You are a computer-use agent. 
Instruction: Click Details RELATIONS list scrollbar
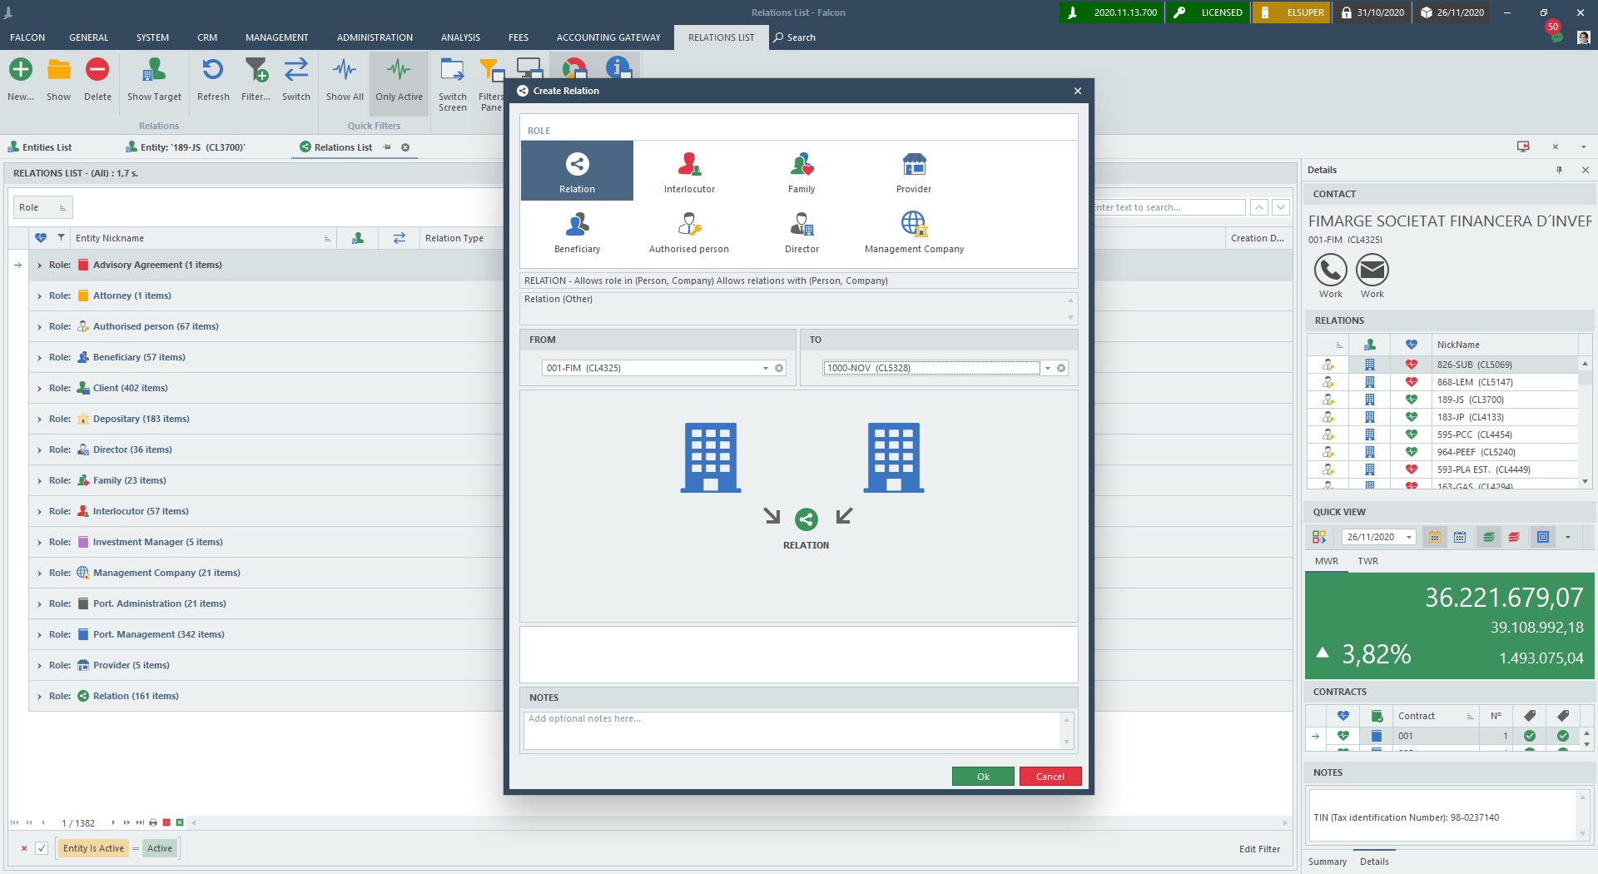click(x=1585, y=423)
